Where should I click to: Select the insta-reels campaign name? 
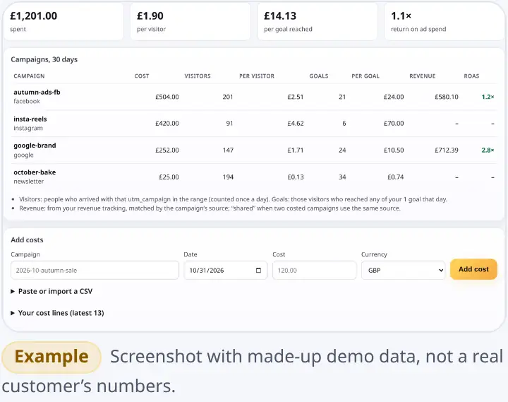pos(30,119)
